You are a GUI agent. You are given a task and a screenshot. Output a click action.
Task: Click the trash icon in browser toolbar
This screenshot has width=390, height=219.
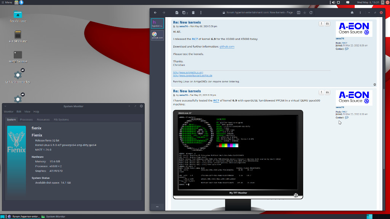tap(193, 13)
